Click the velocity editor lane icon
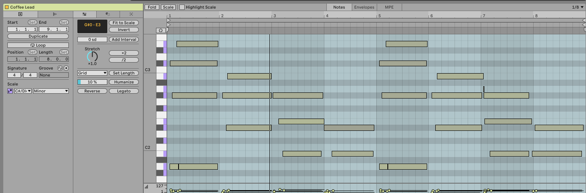The image size is (586, 193). pos(146,187)
